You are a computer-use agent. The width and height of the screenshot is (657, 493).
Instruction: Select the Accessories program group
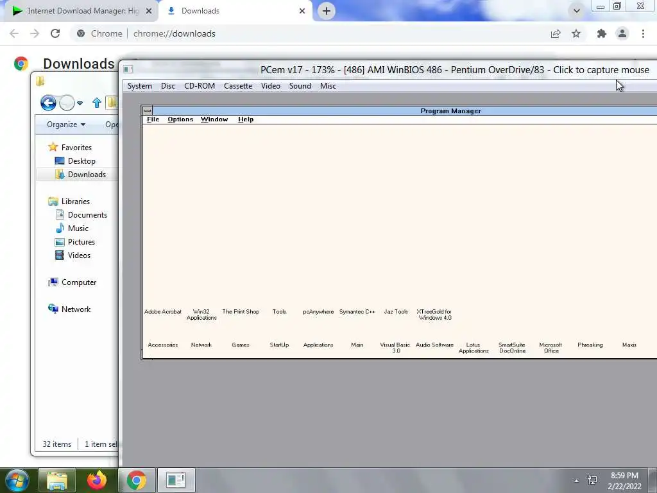(162, 345)
